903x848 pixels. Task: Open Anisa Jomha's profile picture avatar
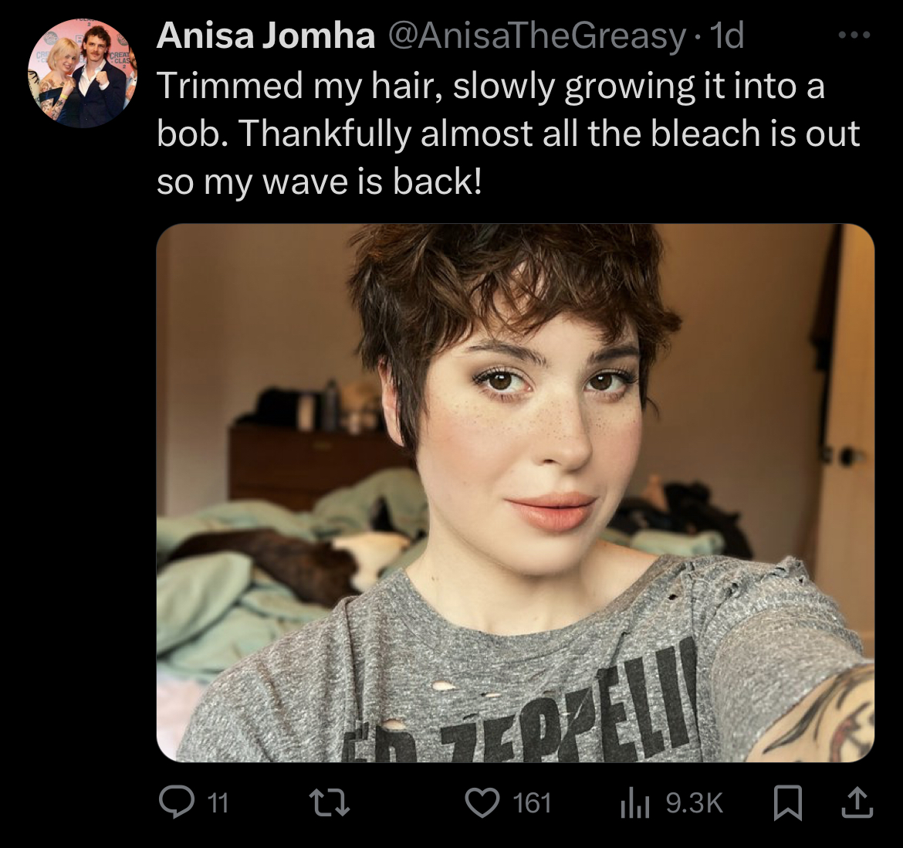click(x=83, y=73)
